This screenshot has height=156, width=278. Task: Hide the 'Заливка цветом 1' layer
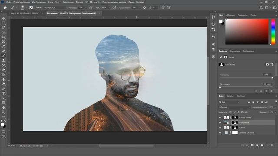pos(220,133)
